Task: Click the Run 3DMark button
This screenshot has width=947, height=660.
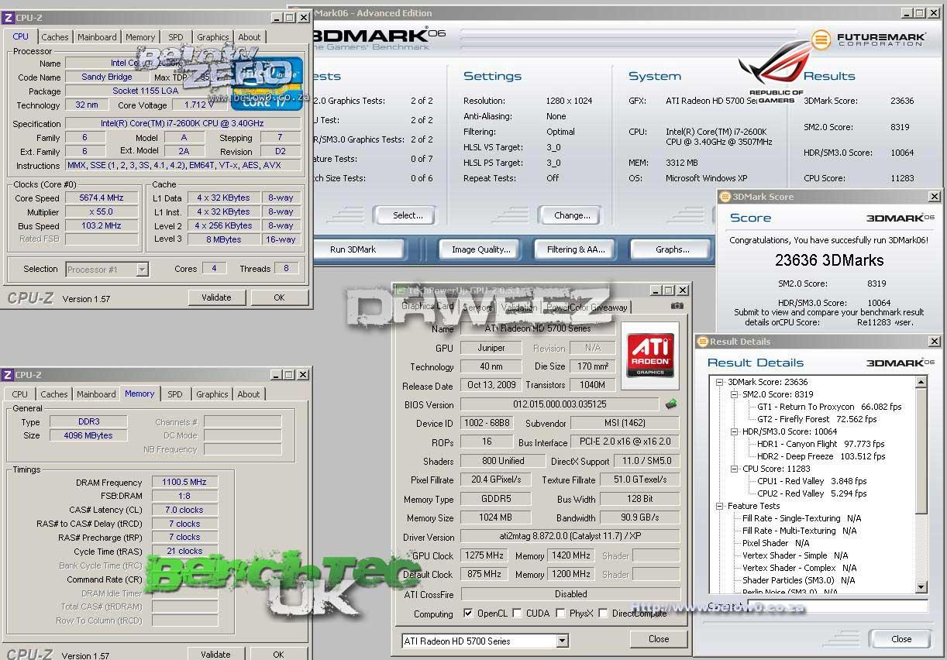Action: (357, 249)
